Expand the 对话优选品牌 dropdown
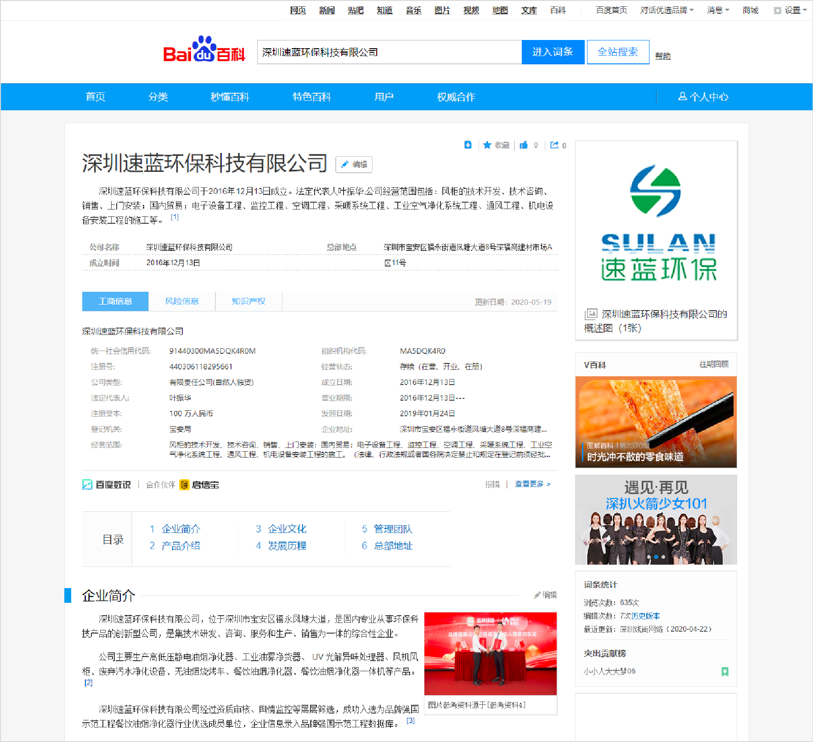 point(666,11)
